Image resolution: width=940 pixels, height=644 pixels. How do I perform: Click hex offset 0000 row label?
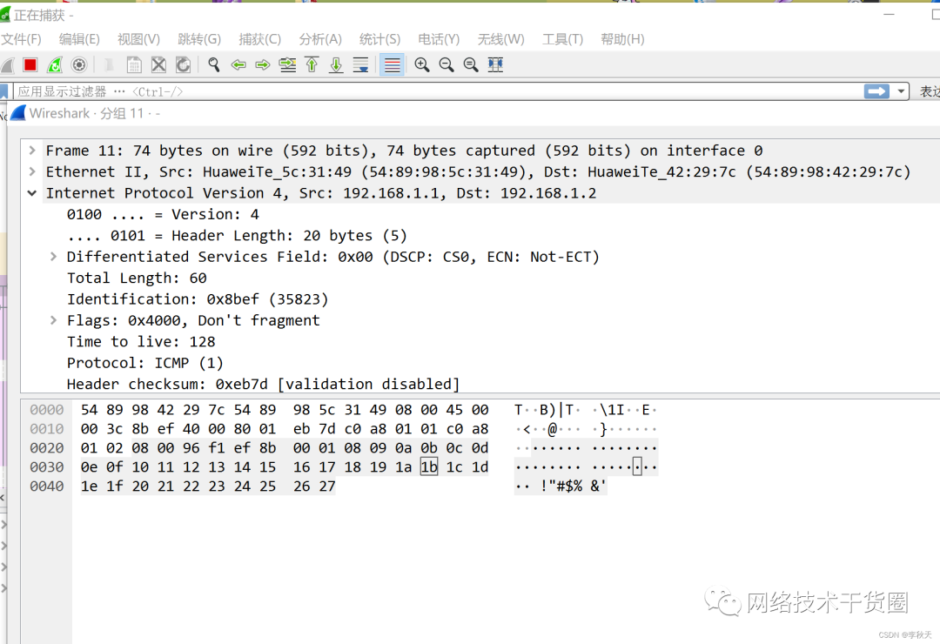[x=47, y=410]
